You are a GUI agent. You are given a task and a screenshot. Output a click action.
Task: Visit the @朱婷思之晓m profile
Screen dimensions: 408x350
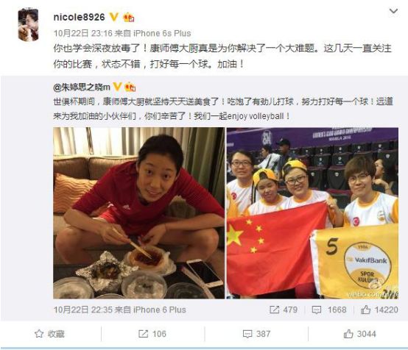coord(82,87)
